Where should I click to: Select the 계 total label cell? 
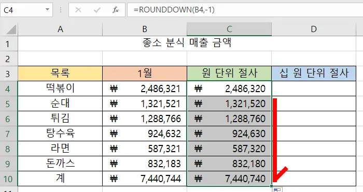click(60, 179)
